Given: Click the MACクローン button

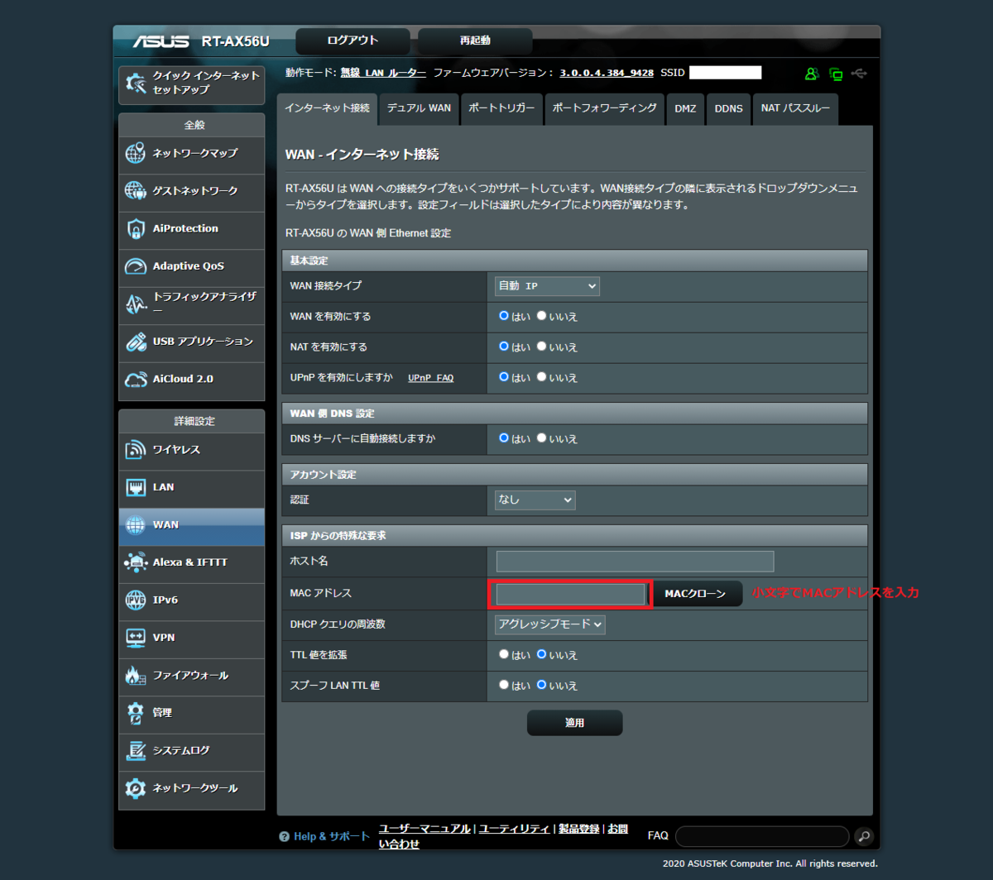Looking at the screenshot, I should coord(695,594).
